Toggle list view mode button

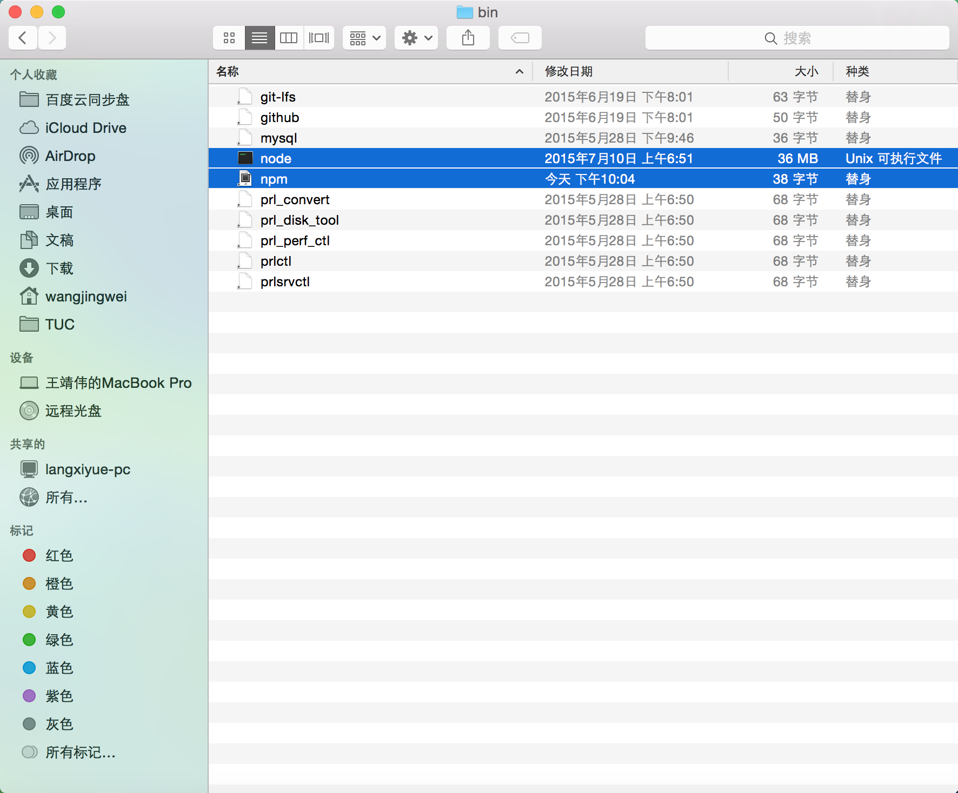tap(260, 38)
